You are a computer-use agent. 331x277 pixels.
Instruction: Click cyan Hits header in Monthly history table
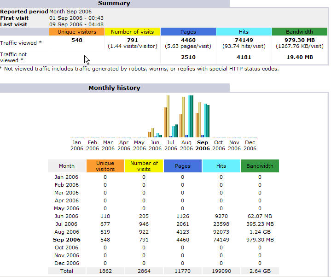(x=221, y=166)
